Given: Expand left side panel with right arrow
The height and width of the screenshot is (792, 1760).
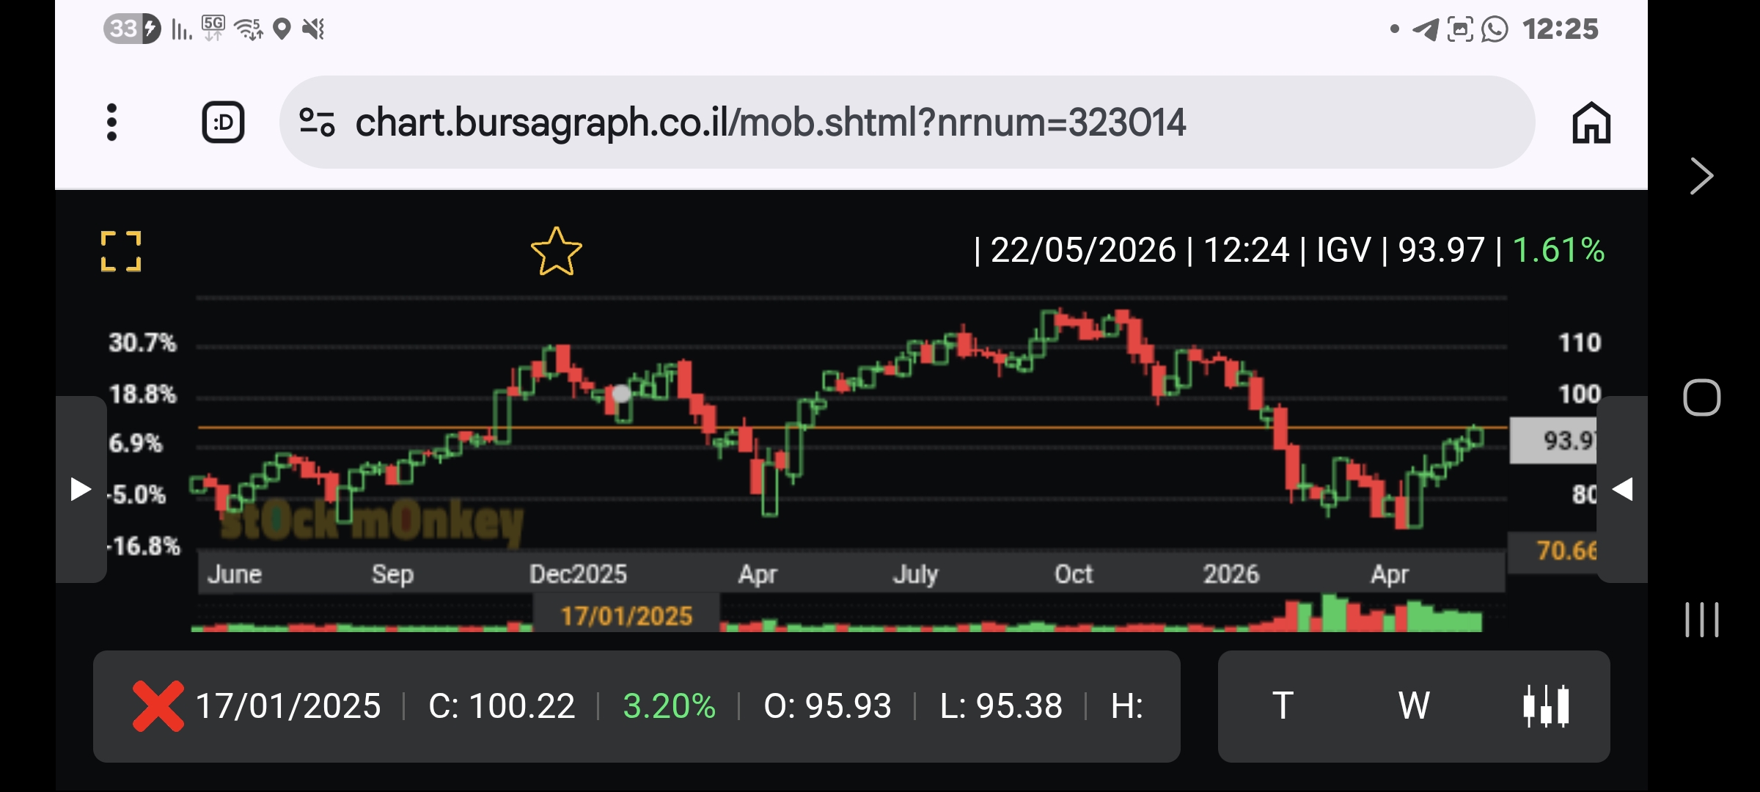Looking at the screenshot, I should [x=81, y=489].
